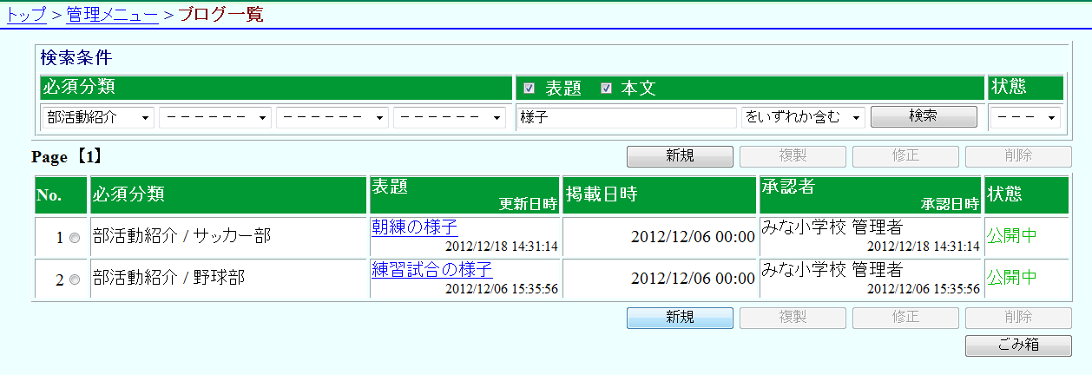Click the lower 修正 button
The width and height of the screenshot is (1092, 375).
pyautogui.click(x=905, y=318)
